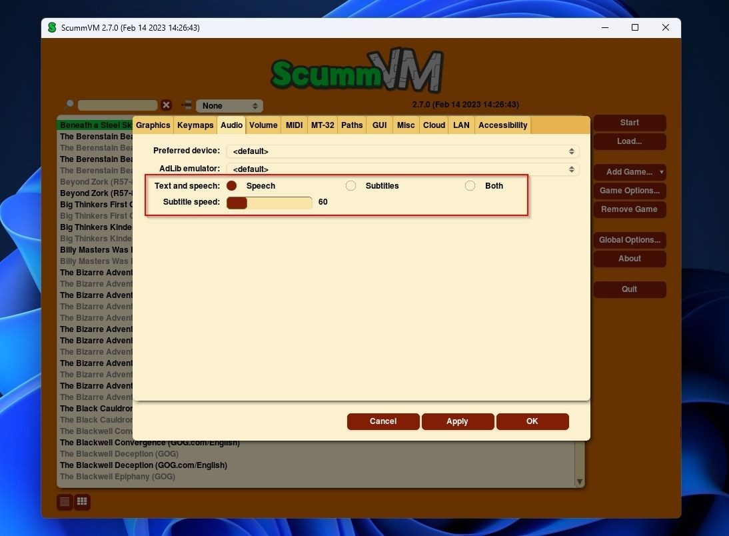This screenshot has width=729, height=536.
Task: Confirm with the OK button
Action: point(532,421)
